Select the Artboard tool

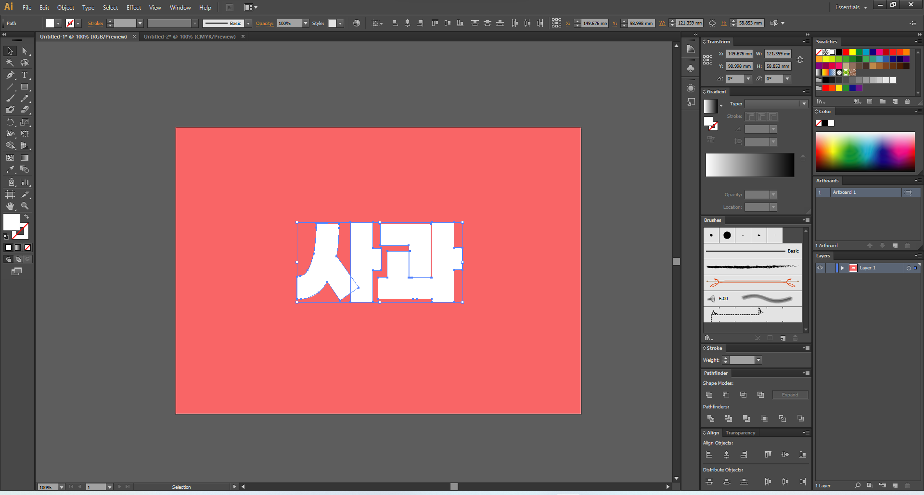point(10,194)
